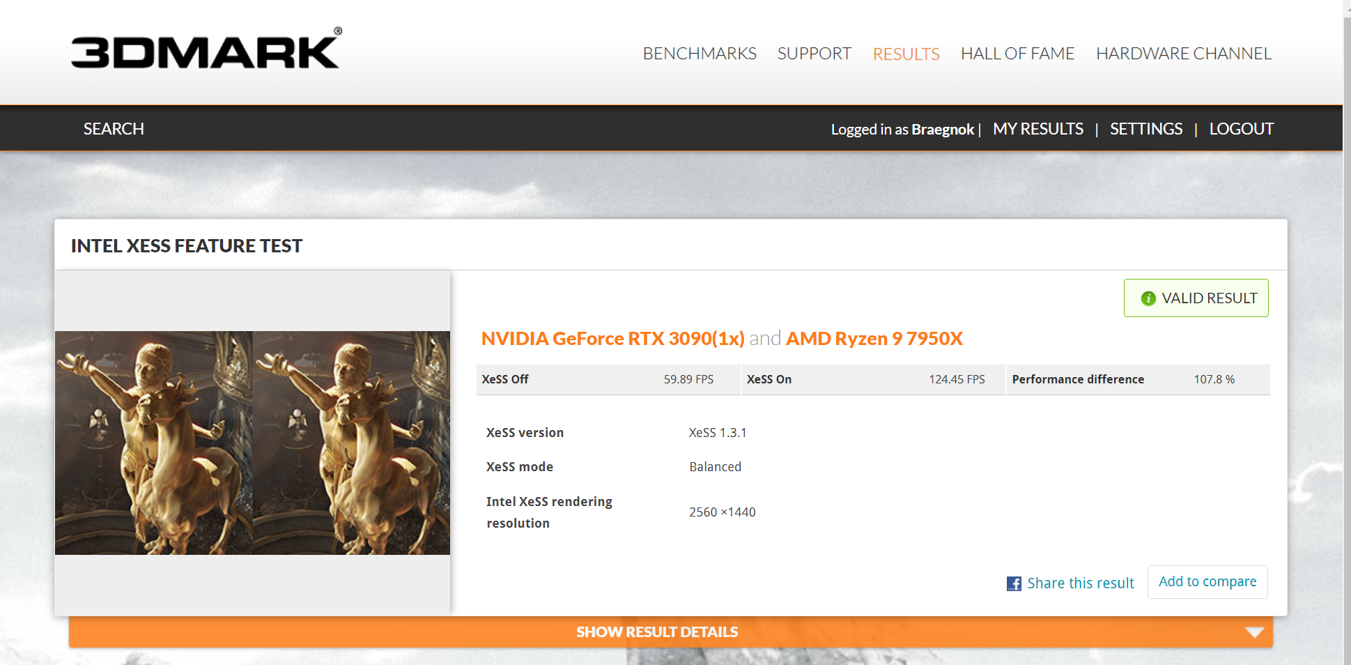Viewport: 1351px width, 665px height.
Task: Click the Braegnok username
Action: tap(943, 129)
